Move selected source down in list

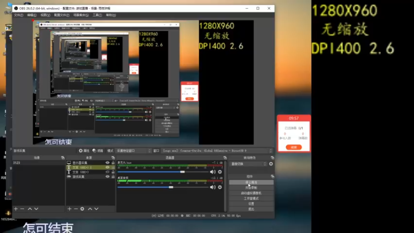point(96,209)
